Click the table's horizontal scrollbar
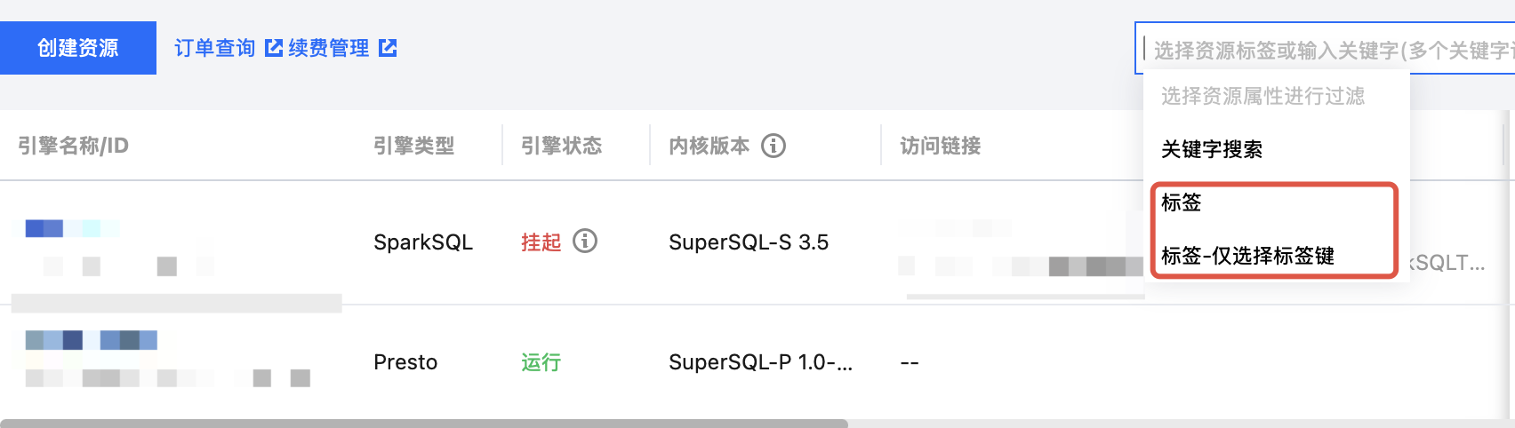 424,424
